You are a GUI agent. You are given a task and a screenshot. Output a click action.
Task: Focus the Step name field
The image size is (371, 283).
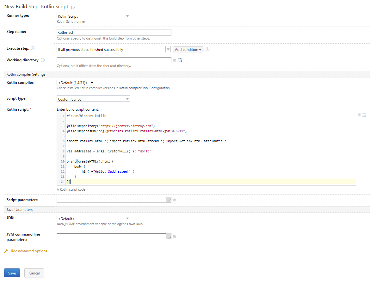tap(114, 33)
